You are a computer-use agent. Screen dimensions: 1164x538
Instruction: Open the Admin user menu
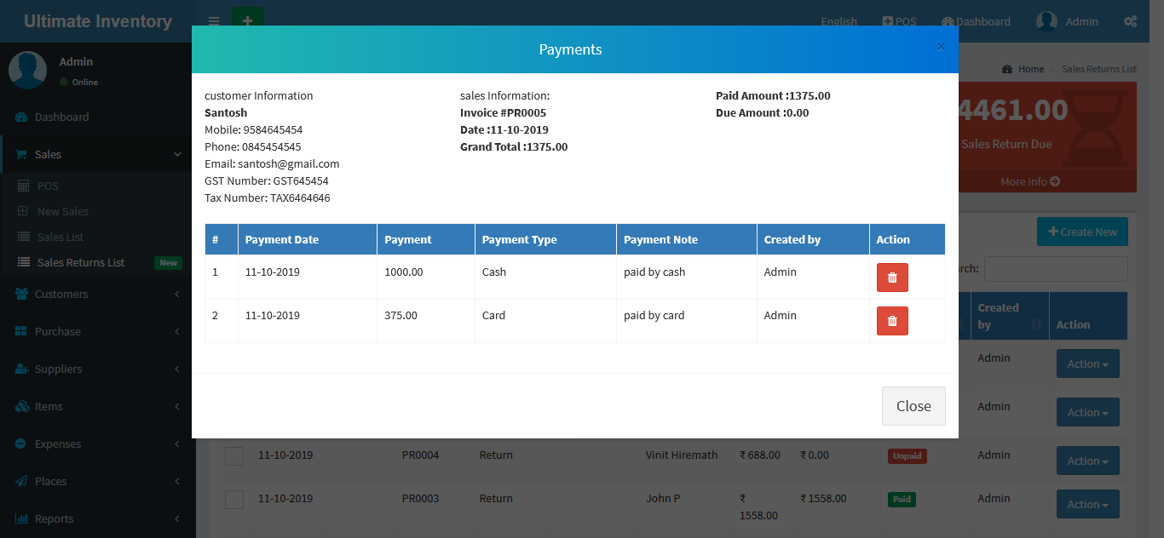1067,21
